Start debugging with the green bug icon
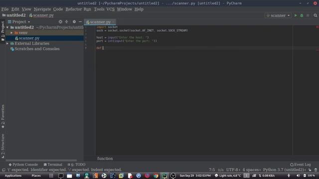 (x=302, y=15)
